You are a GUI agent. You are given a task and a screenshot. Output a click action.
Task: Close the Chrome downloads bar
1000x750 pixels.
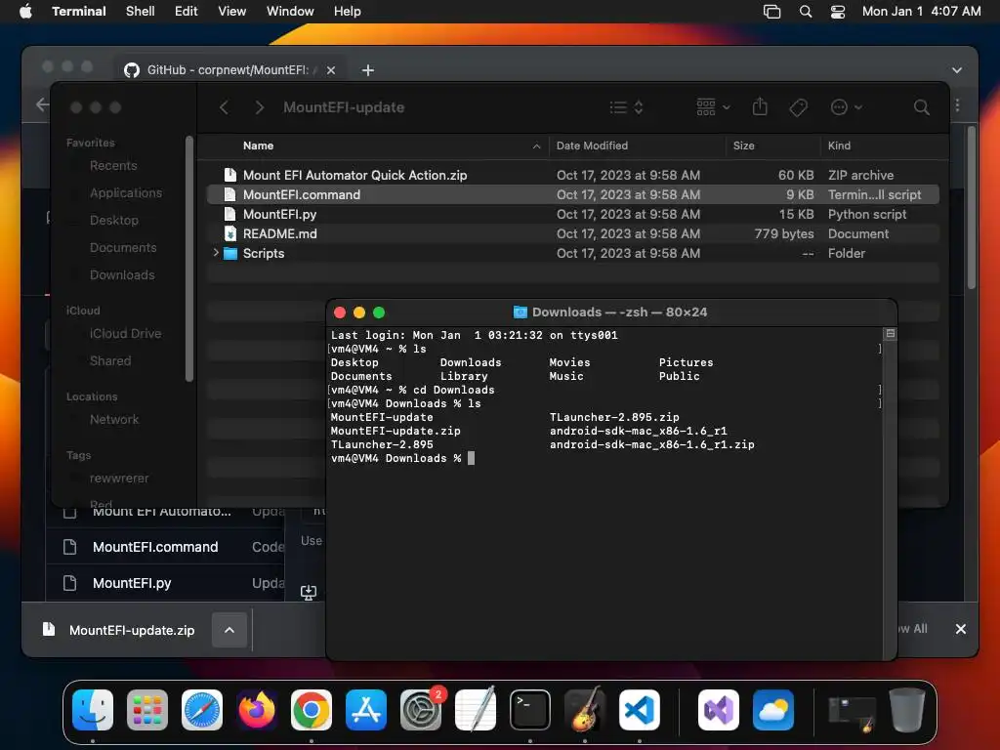click(x=961, y=629)
